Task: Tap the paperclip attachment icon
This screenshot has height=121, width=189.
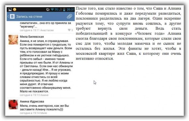Action: [x=69, y=16]
